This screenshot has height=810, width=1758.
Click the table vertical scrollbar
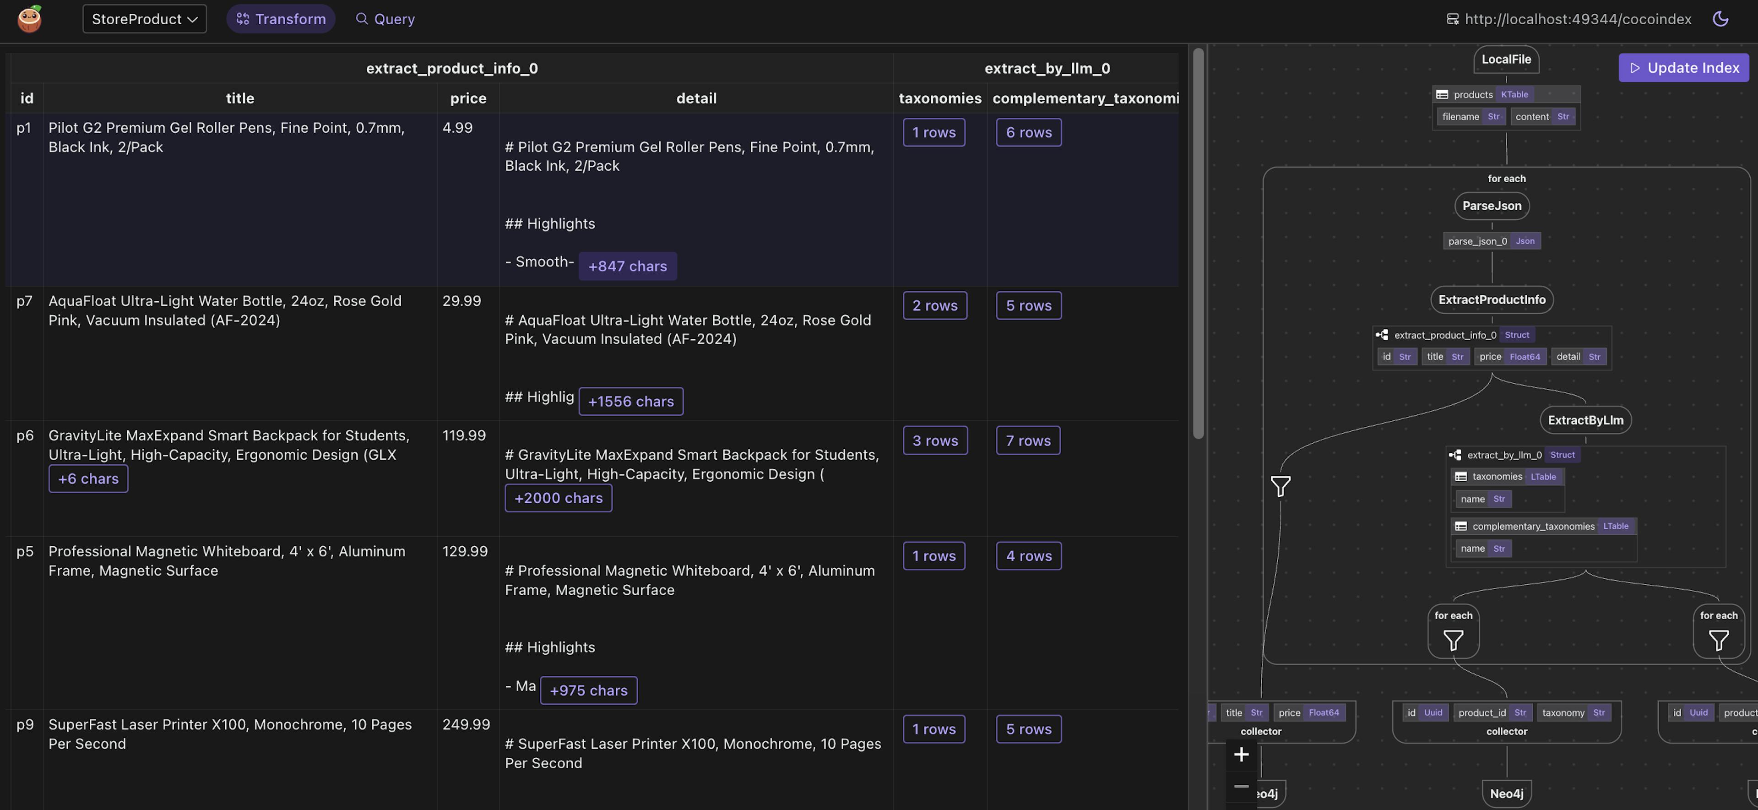click(x=1198, y=242)
